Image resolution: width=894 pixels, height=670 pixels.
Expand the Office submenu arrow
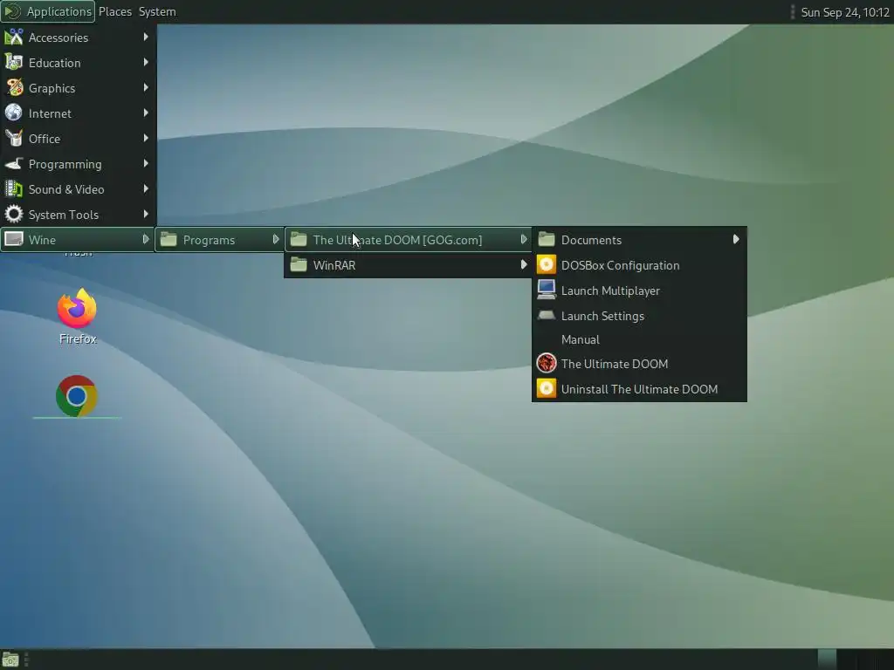point(146,138)
